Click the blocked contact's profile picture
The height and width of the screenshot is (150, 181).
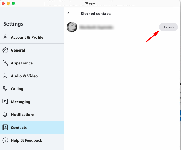pos(72,27)
